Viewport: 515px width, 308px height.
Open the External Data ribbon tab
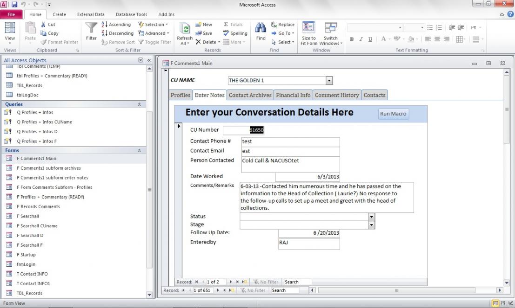(91, 14)
